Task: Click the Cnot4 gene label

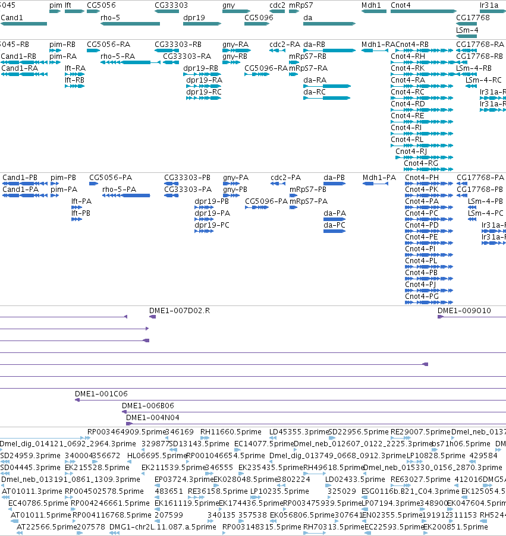Action: point(400,5)
